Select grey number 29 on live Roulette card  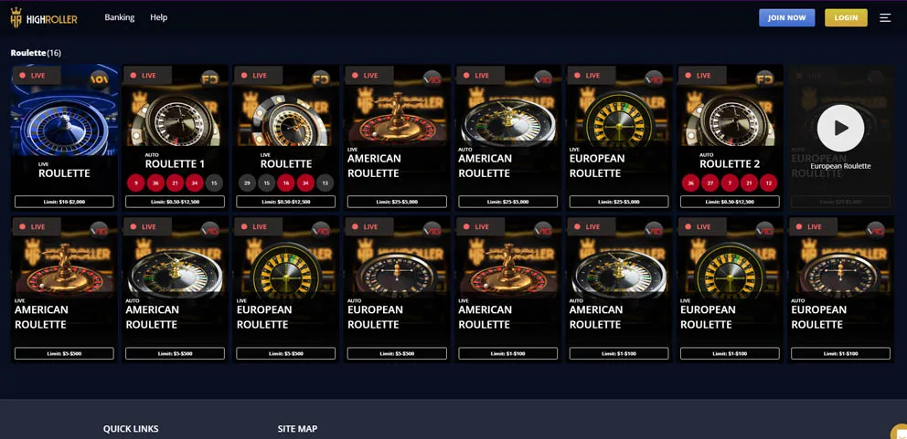point(247,183)
